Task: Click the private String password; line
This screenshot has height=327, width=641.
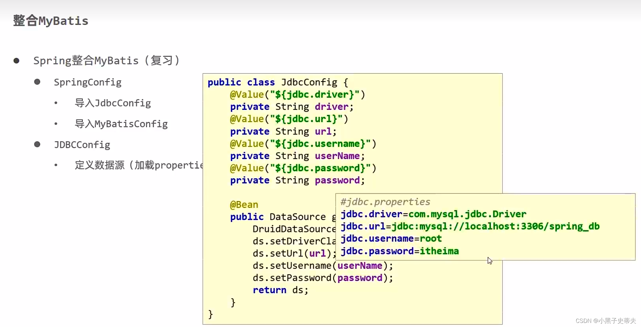Action: pos(297,180)
